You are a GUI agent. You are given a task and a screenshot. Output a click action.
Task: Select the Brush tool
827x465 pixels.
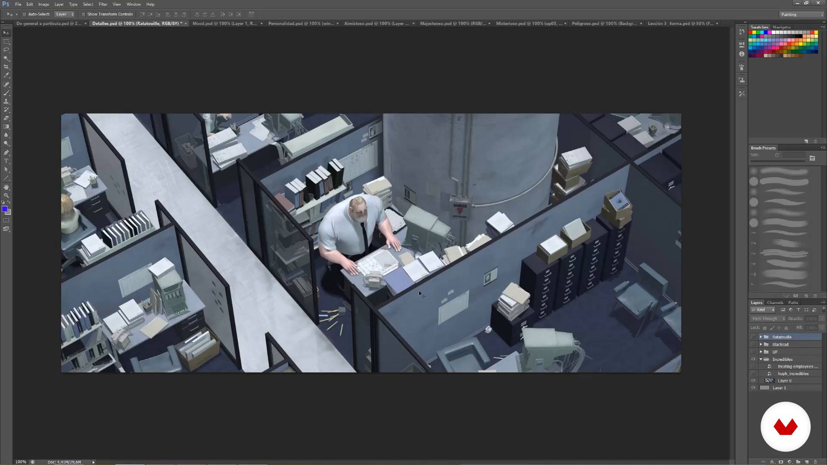[6, 93]
